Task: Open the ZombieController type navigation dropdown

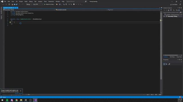Action: coord(81,10)
